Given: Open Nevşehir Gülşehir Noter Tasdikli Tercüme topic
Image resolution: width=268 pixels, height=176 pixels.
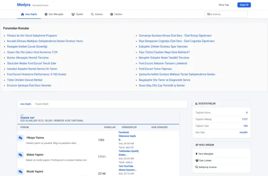Looking at the screenshot, I should point(164,57).
